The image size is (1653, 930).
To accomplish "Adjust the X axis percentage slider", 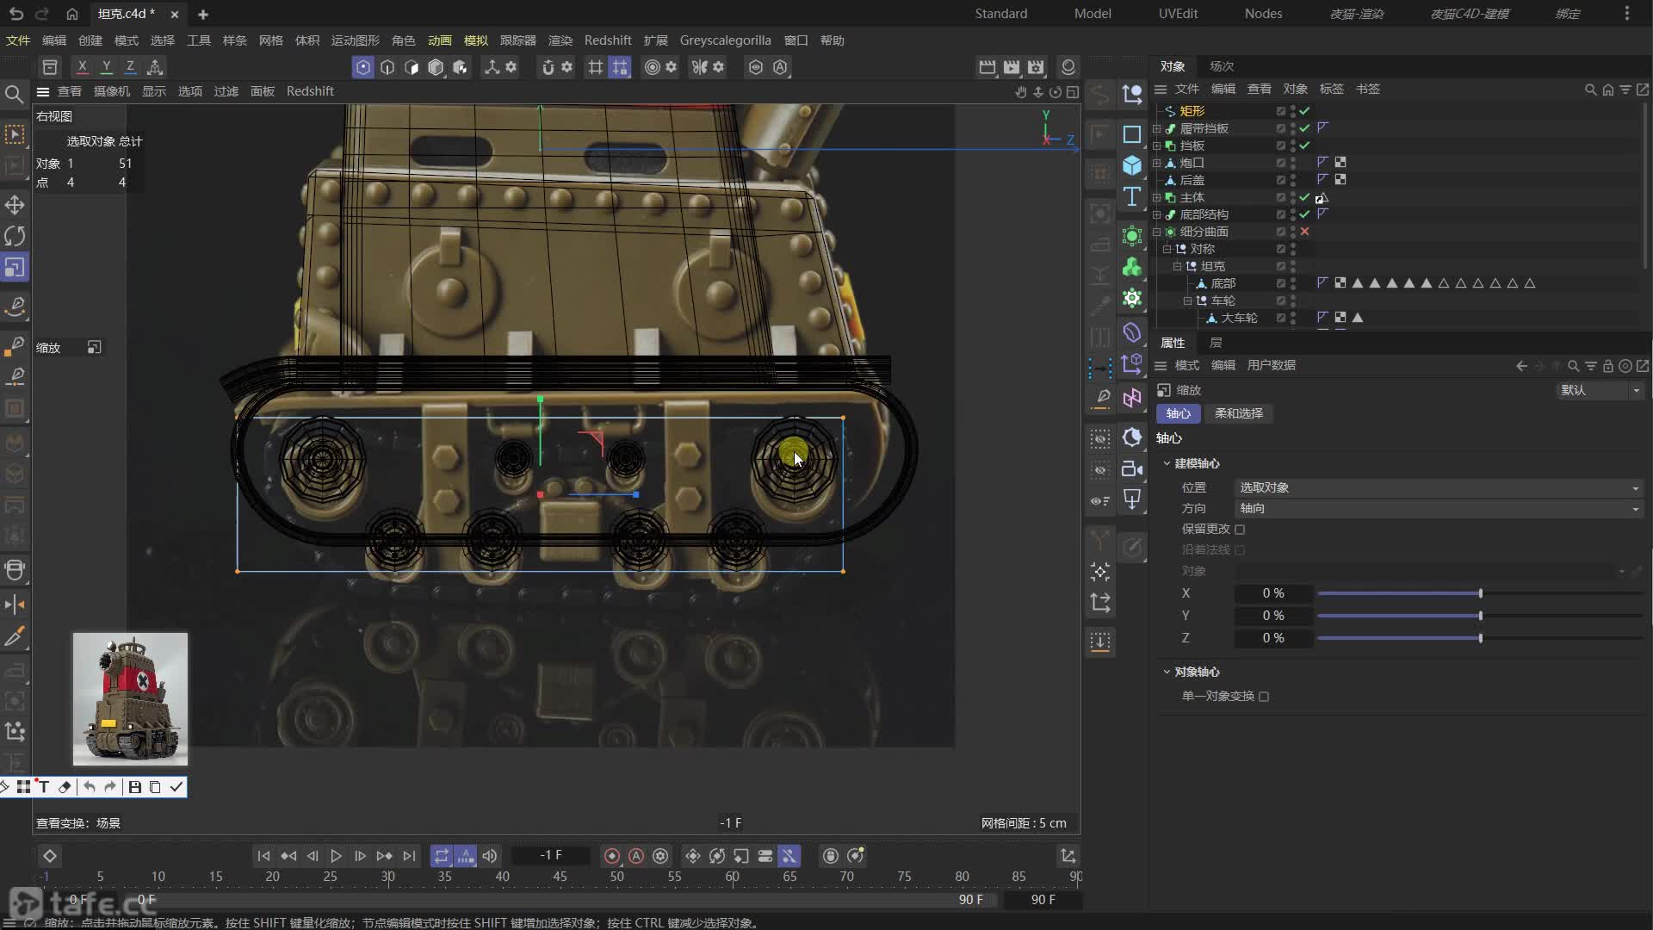I will coord(1480,593).
